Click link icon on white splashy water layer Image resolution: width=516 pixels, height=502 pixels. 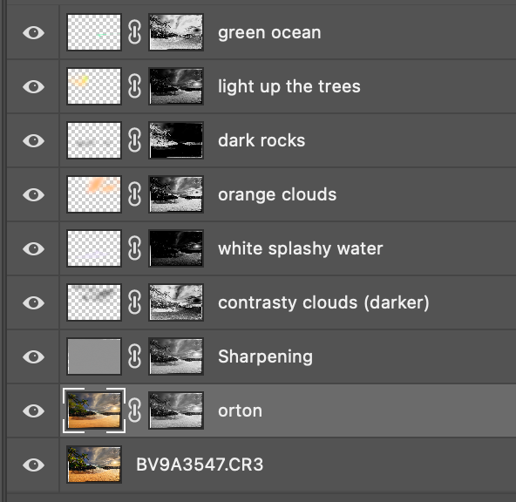pos(134,248)
